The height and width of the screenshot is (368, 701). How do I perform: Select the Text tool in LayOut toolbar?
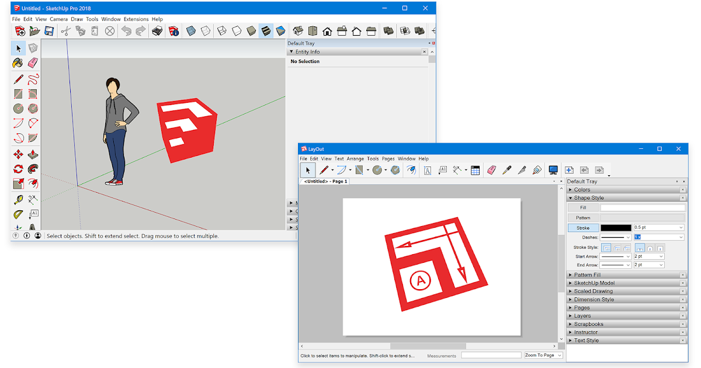pyautogui.click(x=428, y=170)
